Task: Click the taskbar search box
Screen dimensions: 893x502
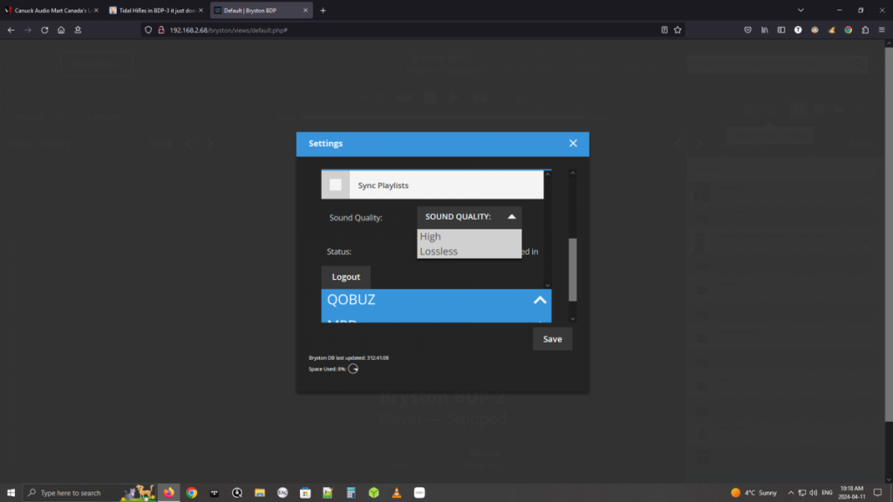Action: [x=90, y=493]
